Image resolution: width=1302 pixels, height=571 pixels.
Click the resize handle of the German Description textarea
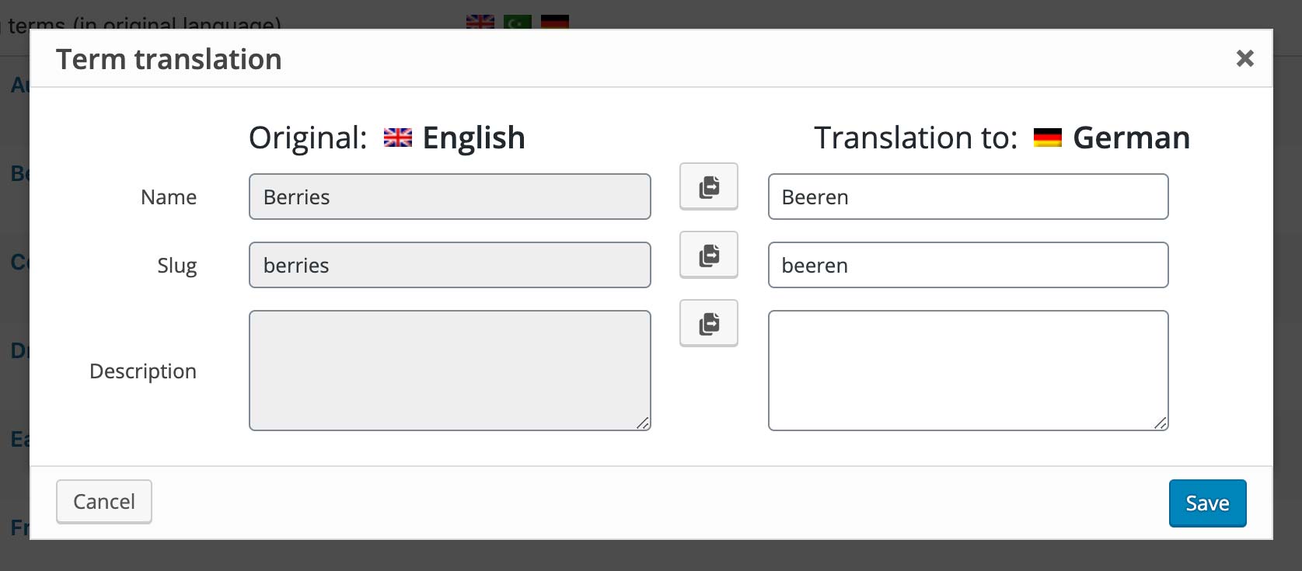coord(1160,423)
